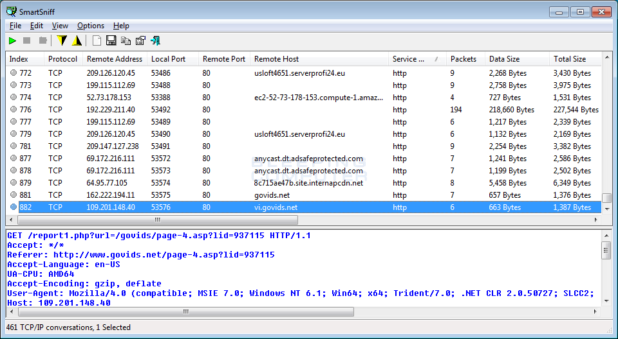Open the Options menu
Screen dimensions: 618x339
[x=90, y=26]
